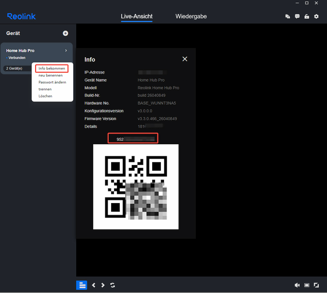Viewport: 327px width, 293px height.
Task: Toggle the speaker volume icon
Action: point(297,285)
